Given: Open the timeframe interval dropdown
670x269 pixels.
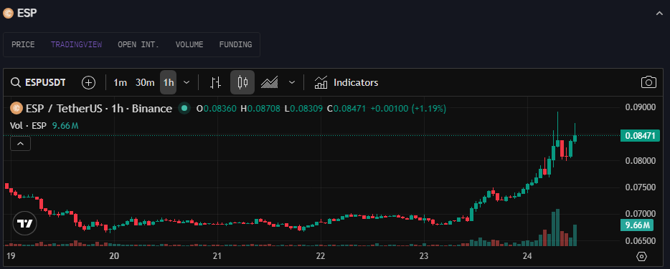Looking at the screenshot, I should point(187,82).
